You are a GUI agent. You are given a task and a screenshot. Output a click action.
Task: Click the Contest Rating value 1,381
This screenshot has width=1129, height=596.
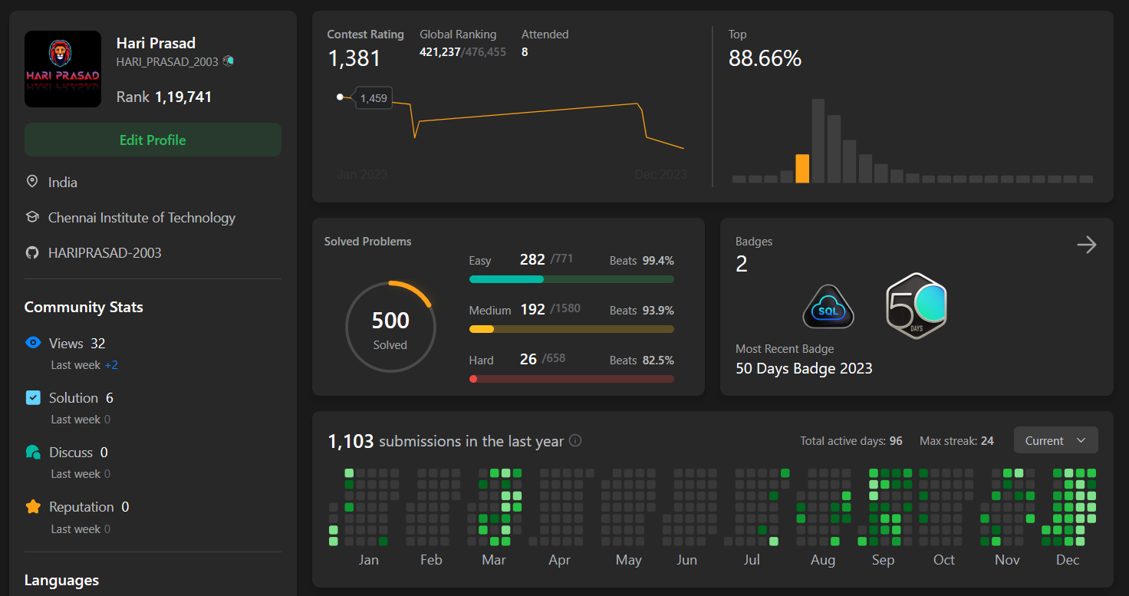click(354, 58)
